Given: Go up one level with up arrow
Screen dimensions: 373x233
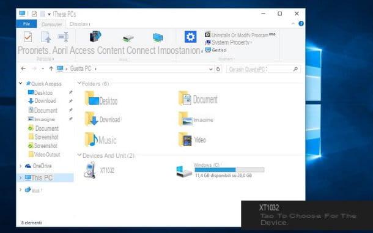Looking at the screenshot, I should [x=51, y=68].
